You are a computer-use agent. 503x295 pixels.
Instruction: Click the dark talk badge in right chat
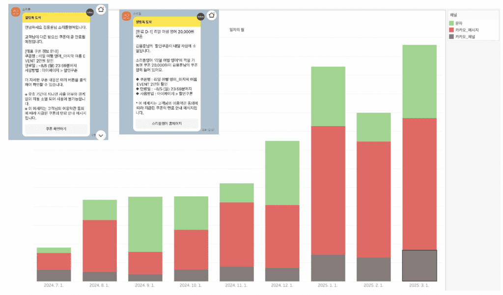click(x=200, y=17)
